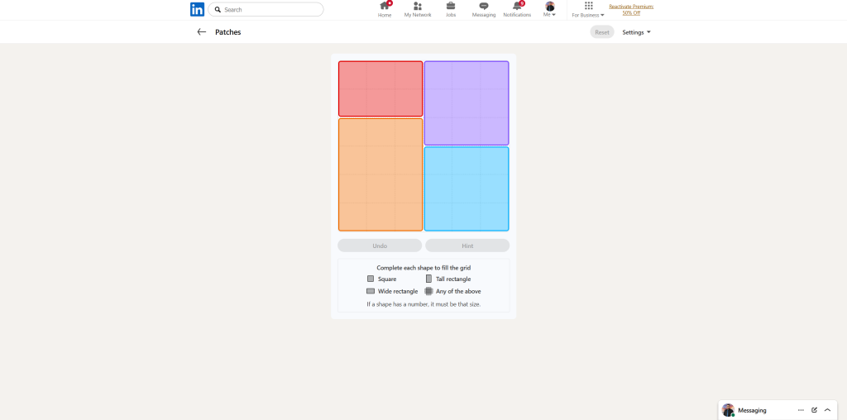Select the blue patch in the grid
This screenshot has height=420, width=847.
click(467, 189)
